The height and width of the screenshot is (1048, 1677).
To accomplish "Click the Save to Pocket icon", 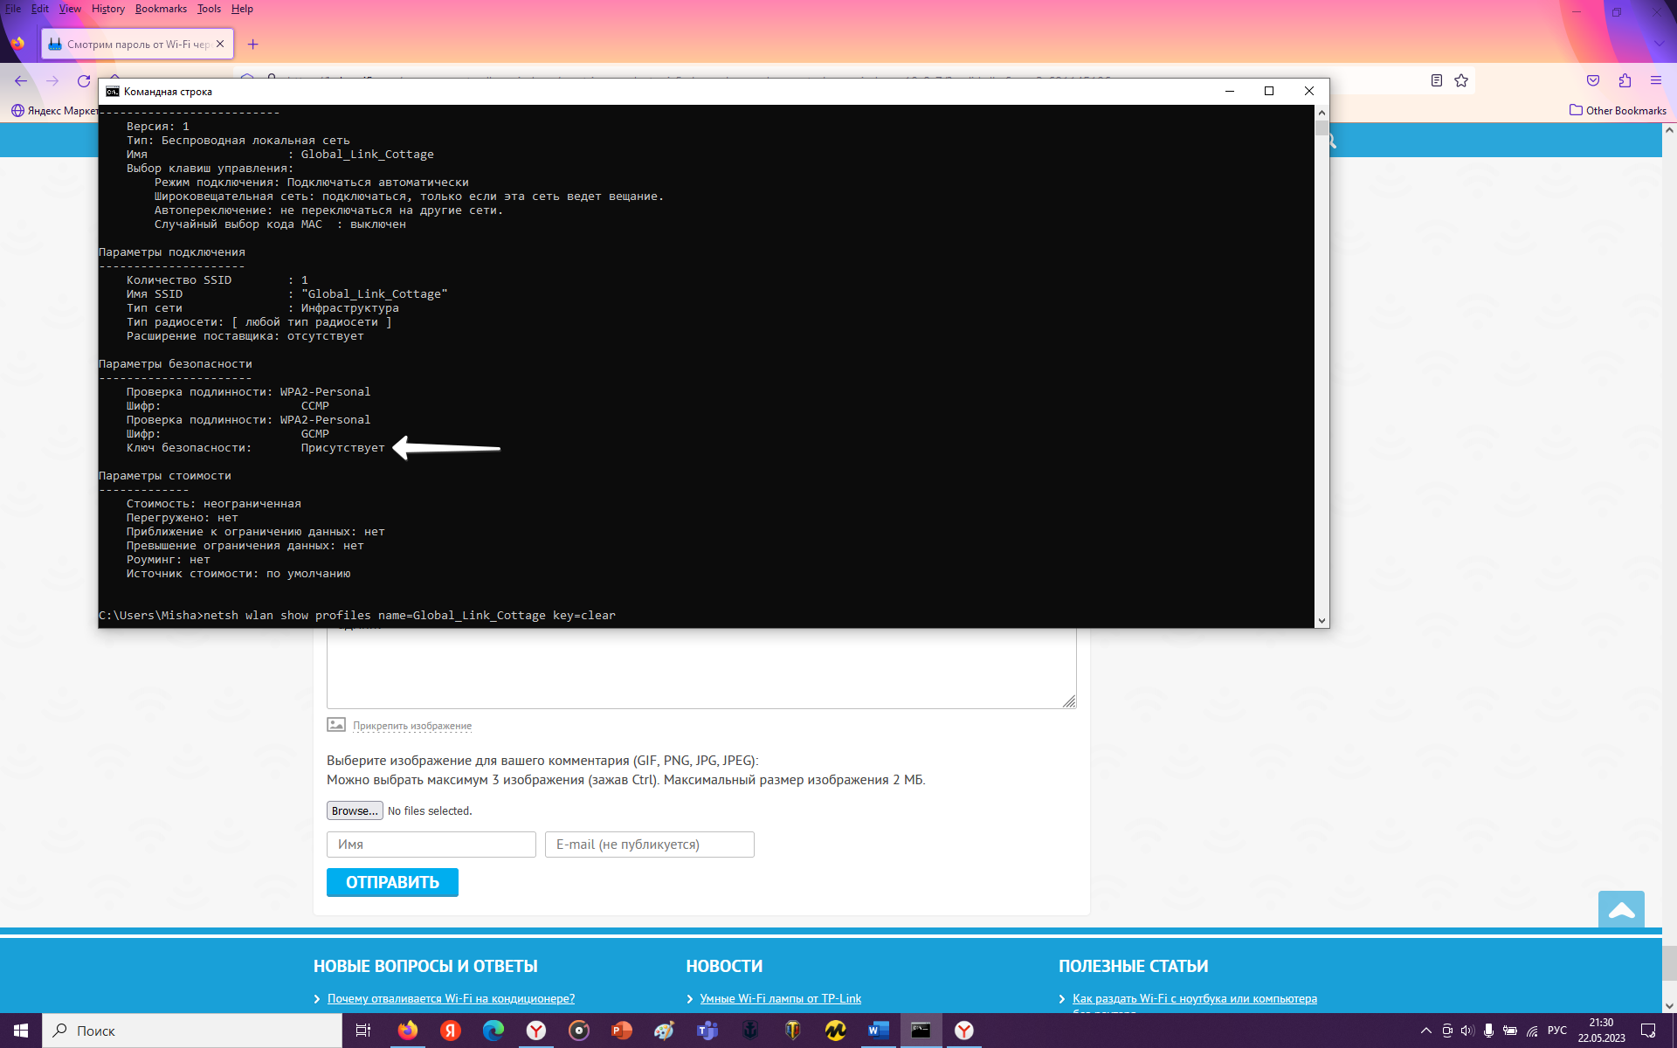I will pos(1593,80).
